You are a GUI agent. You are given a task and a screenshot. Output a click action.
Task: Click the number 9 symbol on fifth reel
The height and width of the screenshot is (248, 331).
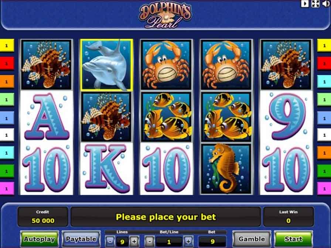(286, 117)
